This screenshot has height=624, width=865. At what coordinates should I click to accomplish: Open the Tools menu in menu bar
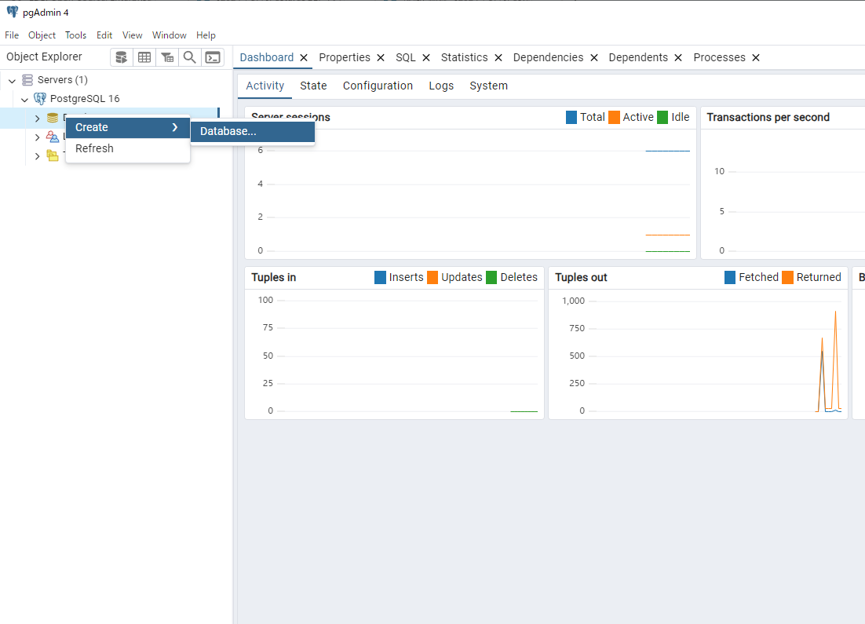(75, 35)
